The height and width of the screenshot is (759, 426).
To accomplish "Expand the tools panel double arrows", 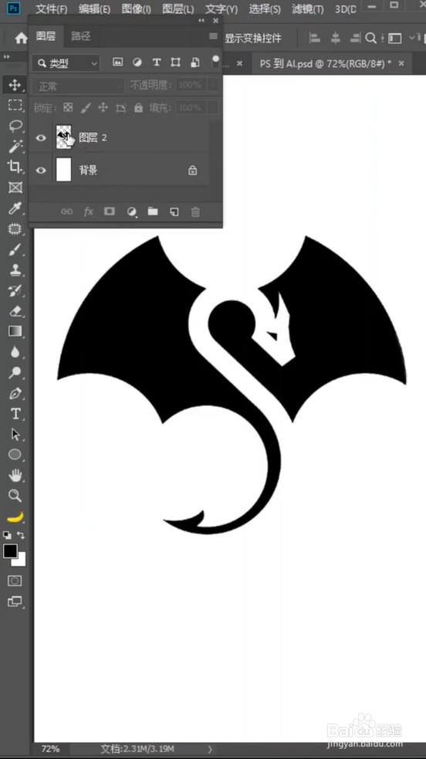I will point(7,56).
